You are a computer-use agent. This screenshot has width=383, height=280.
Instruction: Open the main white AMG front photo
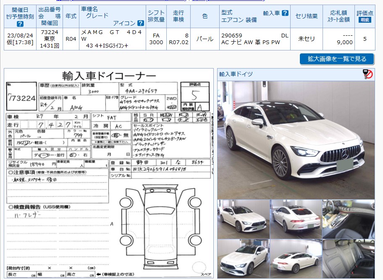point(296,140)
